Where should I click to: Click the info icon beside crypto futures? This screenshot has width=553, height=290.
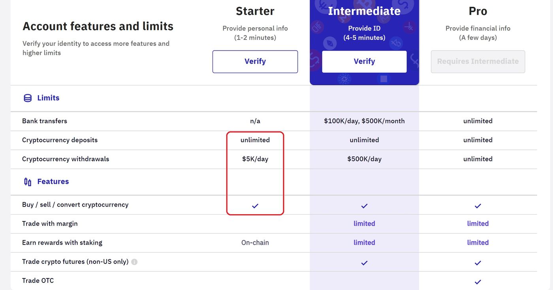pyautogui.click(x=134, y=262)
